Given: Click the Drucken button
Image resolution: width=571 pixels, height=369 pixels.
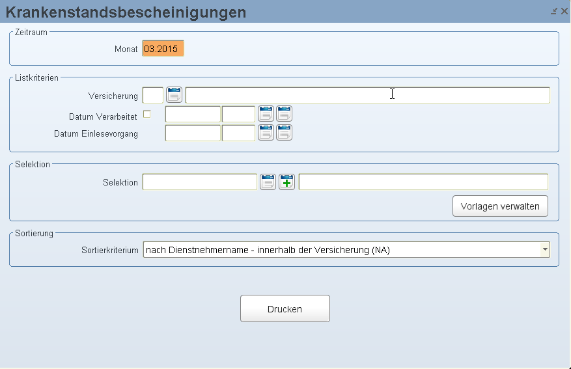Looking at the screenshot, I should coord(285,308).
